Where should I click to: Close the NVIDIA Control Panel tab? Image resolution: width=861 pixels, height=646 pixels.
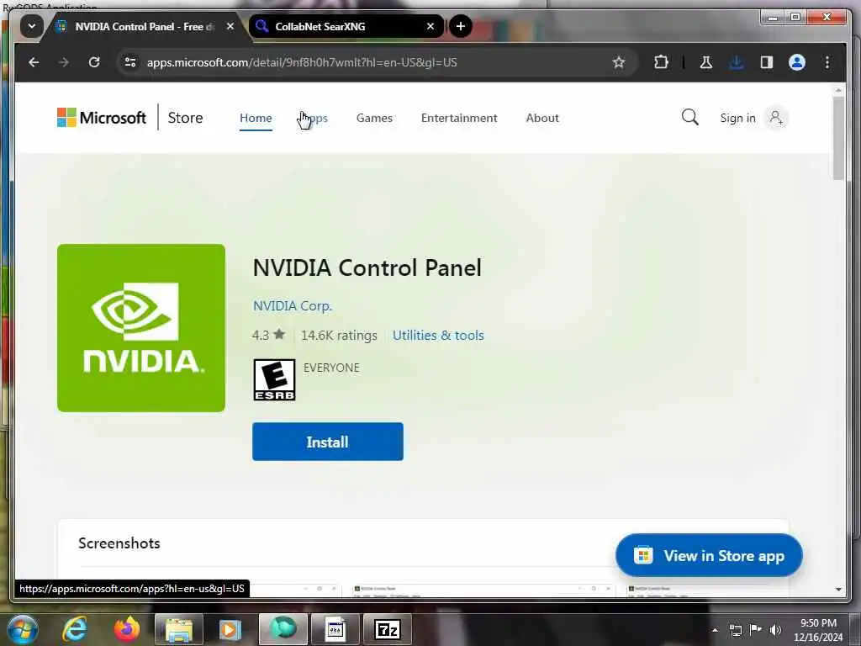click(x=230, y=26)
